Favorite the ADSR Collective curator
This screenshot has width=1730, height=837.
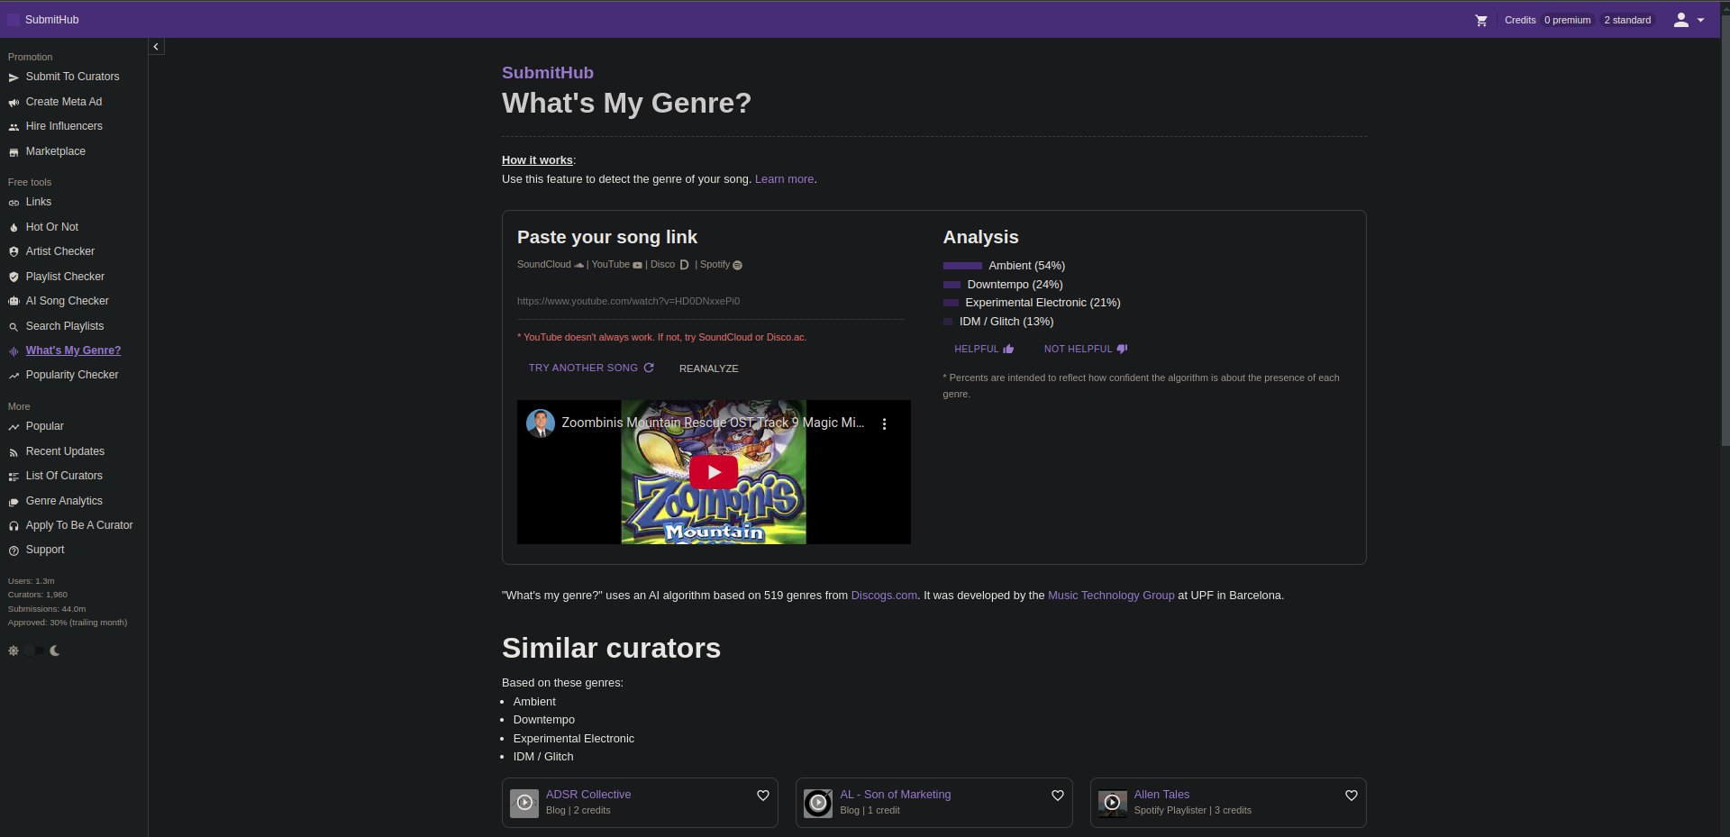coord(762,796)
